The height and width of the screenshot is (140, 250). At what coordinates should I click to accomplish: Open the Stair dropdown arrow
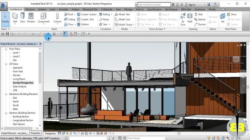click(x=109, y=24)
